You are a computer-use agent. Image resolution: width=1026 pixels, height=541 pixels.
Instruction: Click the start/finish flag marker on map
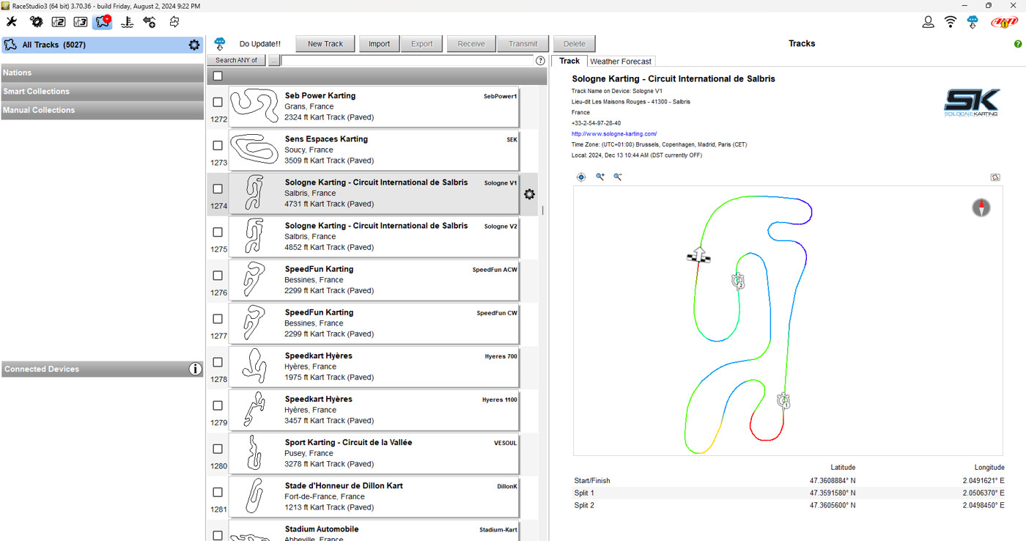coord(698,255)
